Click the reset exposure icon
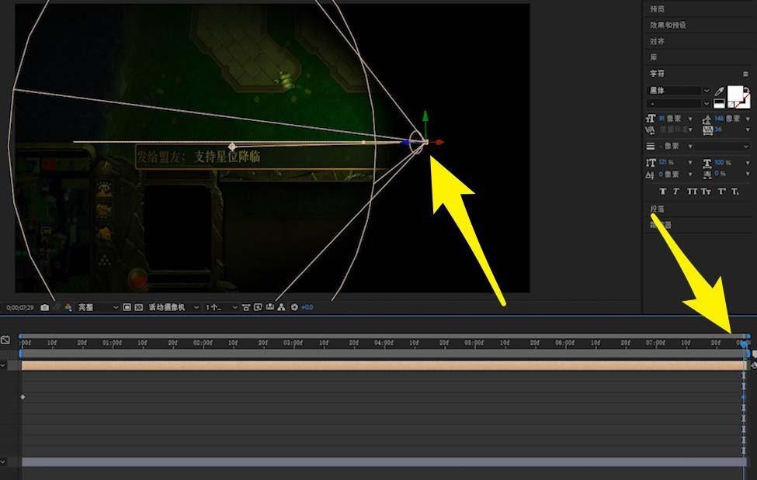The image size is (757, 480). pyautogui.click(x=294, y=308)
